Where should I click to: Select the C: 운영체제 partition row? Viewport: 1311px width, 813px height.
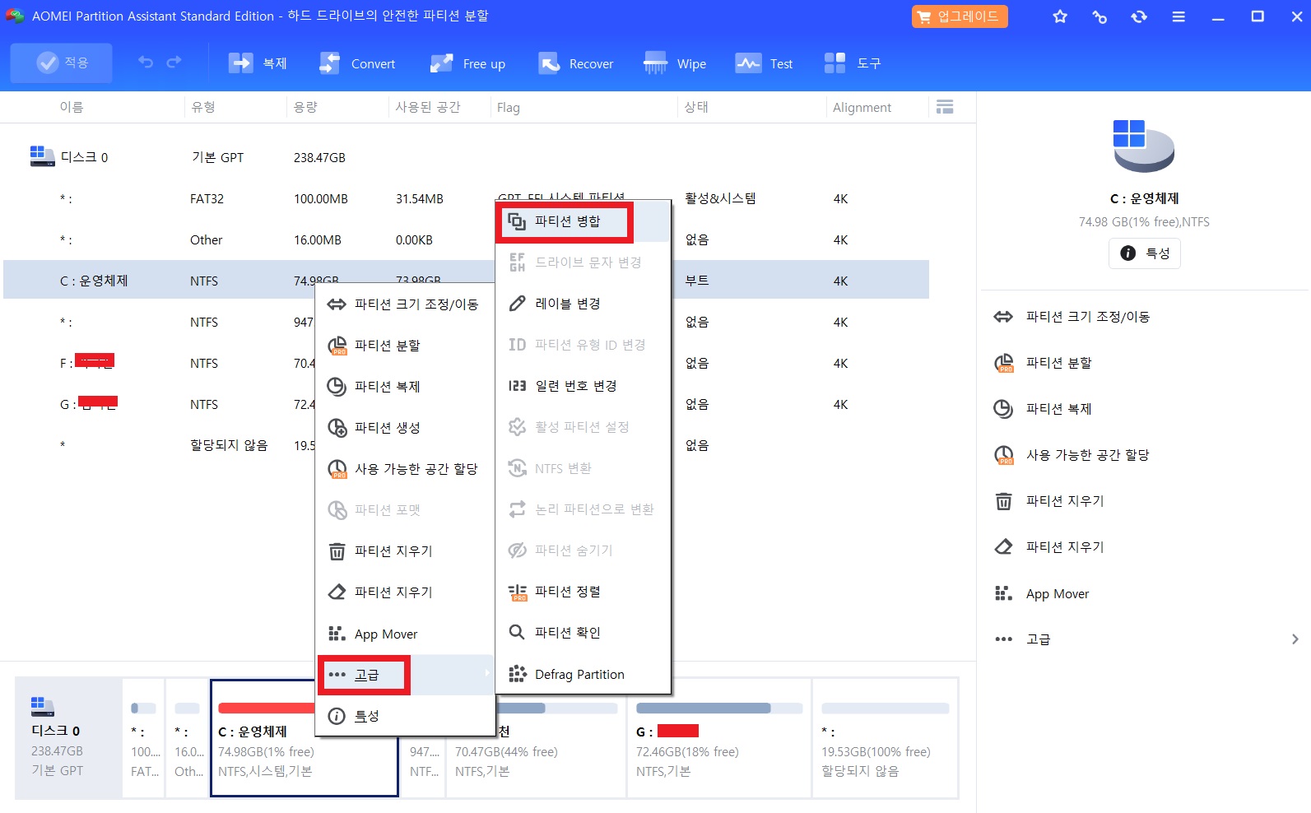466,281
